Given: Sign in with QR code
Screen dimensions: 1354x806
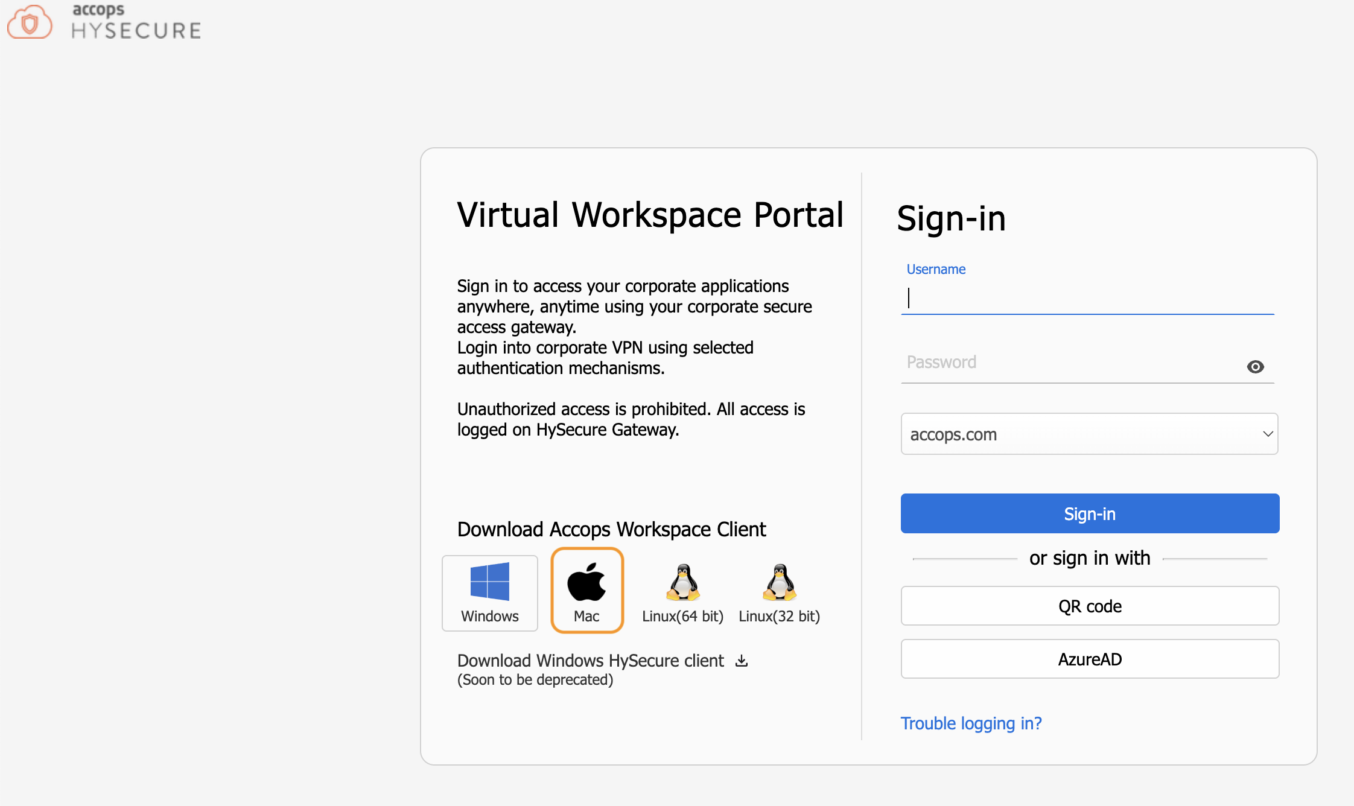Looking at the screenshot, I should (1090, 606).
